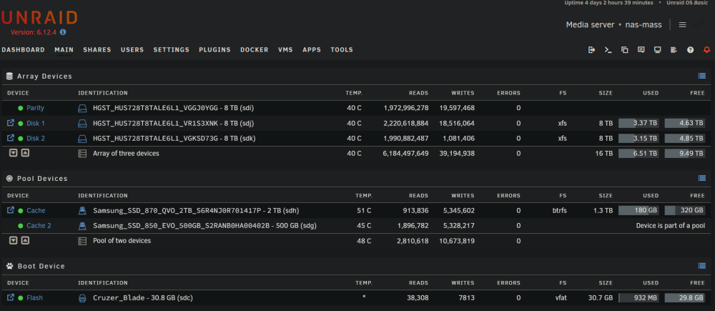
Task: Spin up pool devices with up arrow
Action: 25,240
